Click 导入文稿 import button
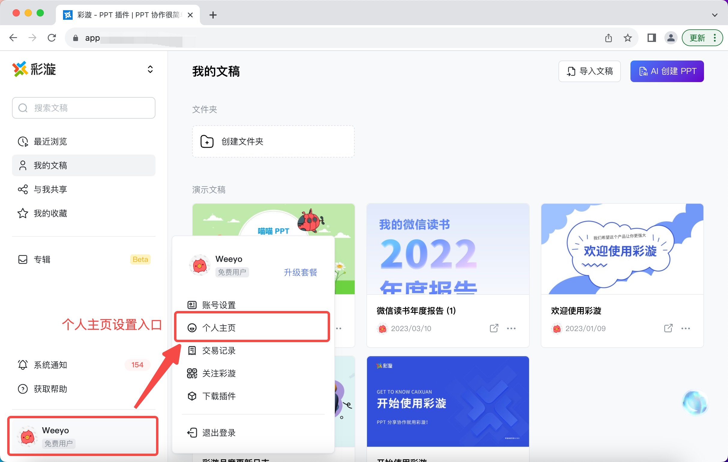The width and height of the screenshot is (728, 462). coord(589,71)
